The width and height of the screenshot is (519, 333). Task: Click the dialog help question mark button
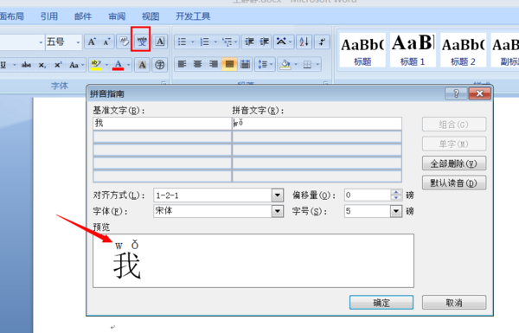coord(456,93)
